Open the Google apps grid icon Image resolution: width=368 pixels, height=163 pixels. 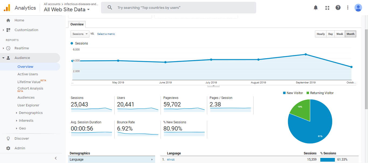327,8
